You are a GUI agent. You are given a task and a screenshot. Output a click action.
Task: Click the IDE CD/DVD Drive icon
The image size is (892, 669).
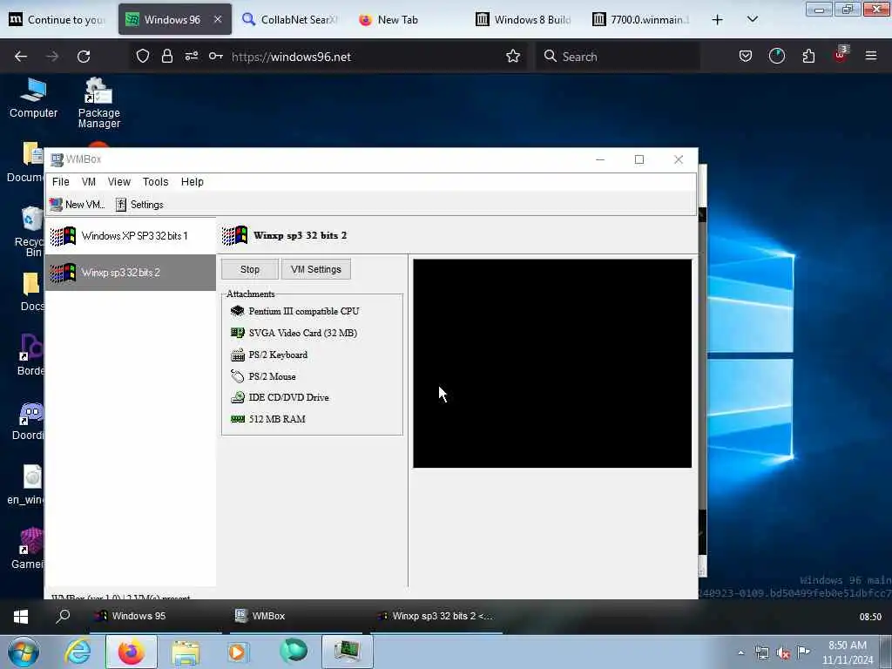pyautogui.click(x=237, y=397)
